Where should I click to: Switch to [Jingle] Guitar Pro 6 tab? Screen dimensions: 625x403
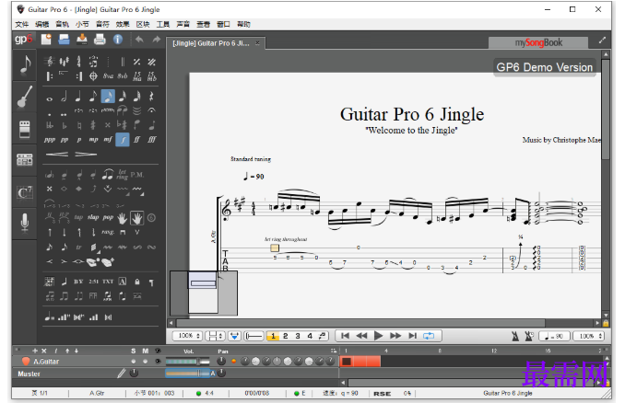(x=211, y=43)
